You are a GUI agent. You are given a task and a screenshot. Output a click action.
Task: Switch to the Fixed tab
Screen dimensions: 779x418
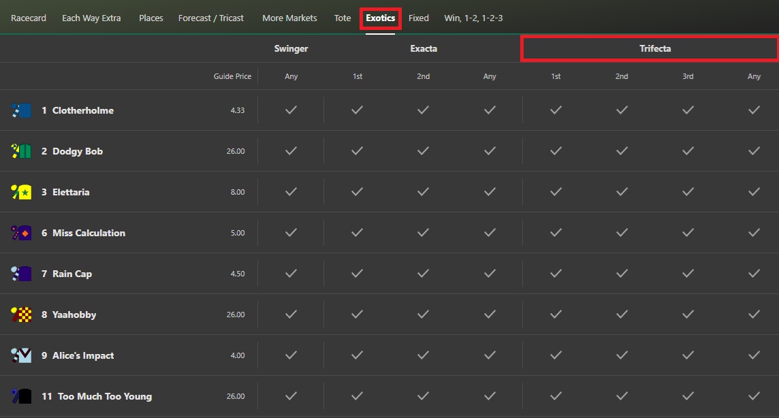(x=419, y=18)
